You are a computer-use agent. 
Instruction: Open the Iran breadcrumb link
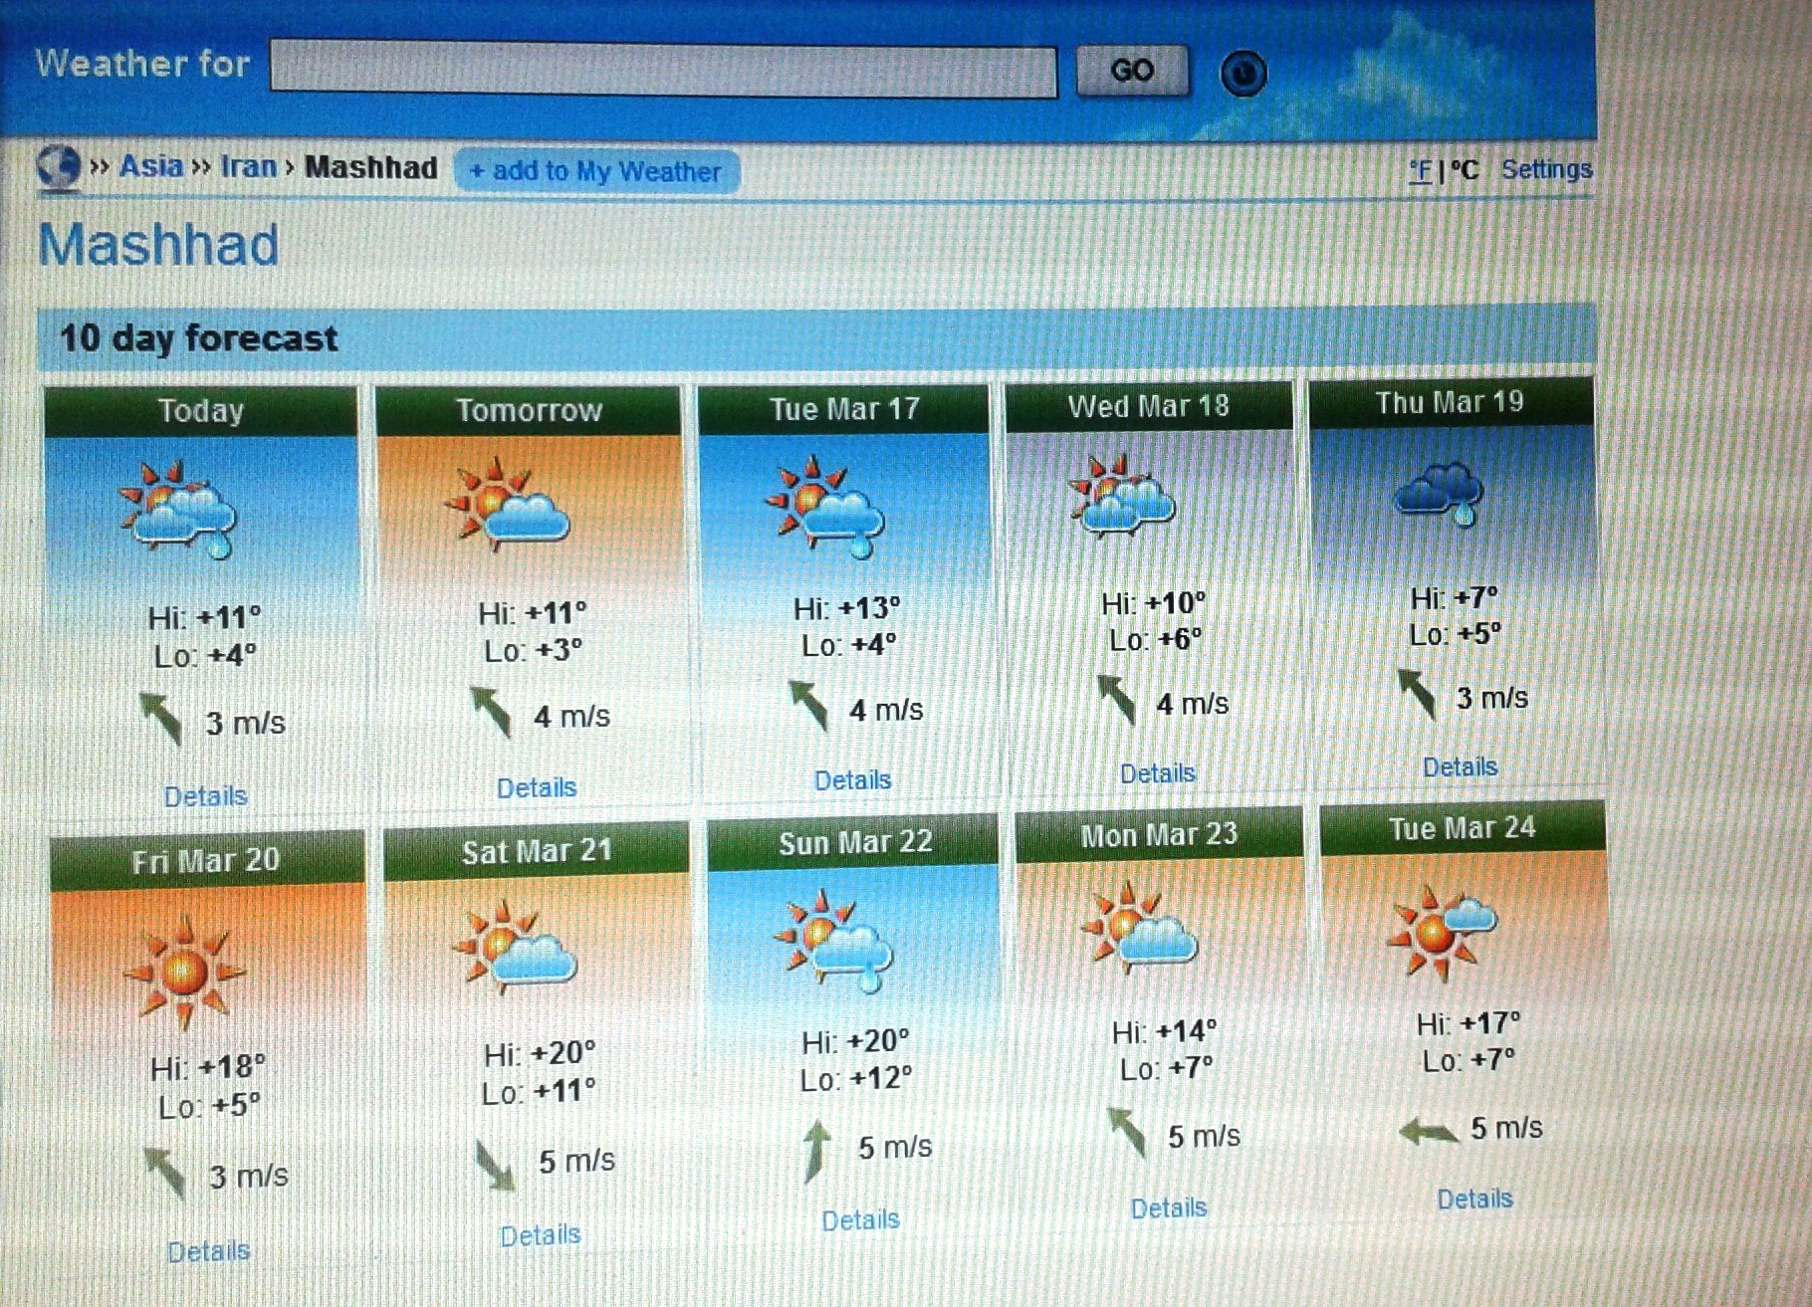tap(248, 166)
